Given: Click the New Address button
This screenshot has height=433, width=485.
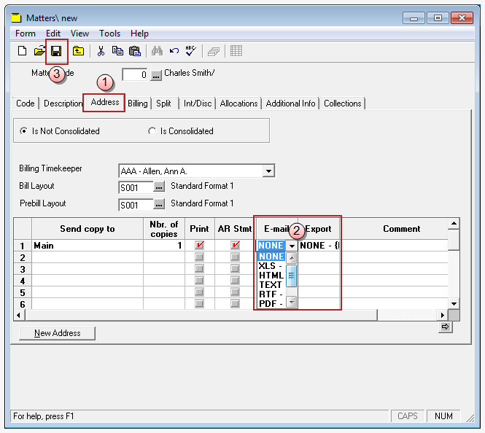Looking at the screenshot, I should [57, 333].
